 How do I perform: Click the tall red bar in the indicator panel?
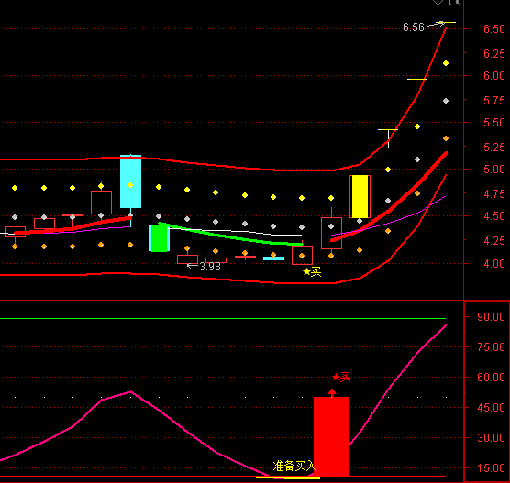coord(331,436)
